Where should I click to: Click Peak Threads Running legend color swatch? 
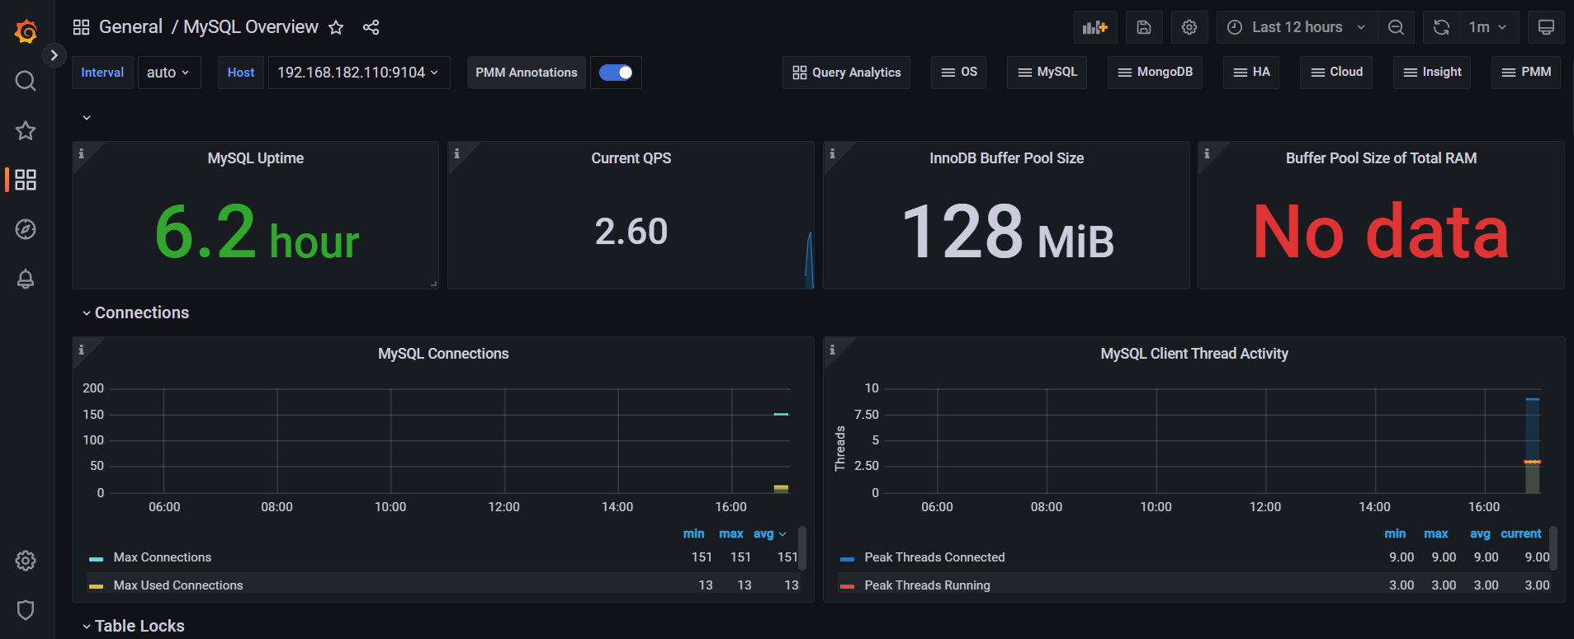[847, 586]
